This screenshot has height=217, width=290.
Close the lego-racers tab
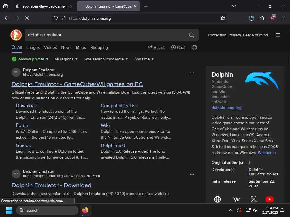pyautogui.click(x=71, y=6)
